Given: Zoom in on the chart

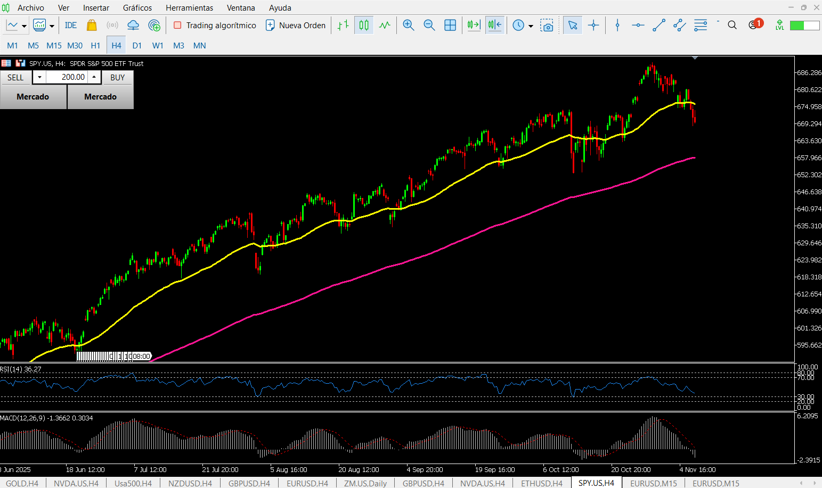Looking at the screenshot, I should [408, 25].
